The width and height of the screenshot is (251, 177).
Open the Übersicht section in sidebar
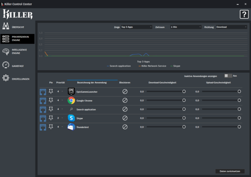click(17, 27)
